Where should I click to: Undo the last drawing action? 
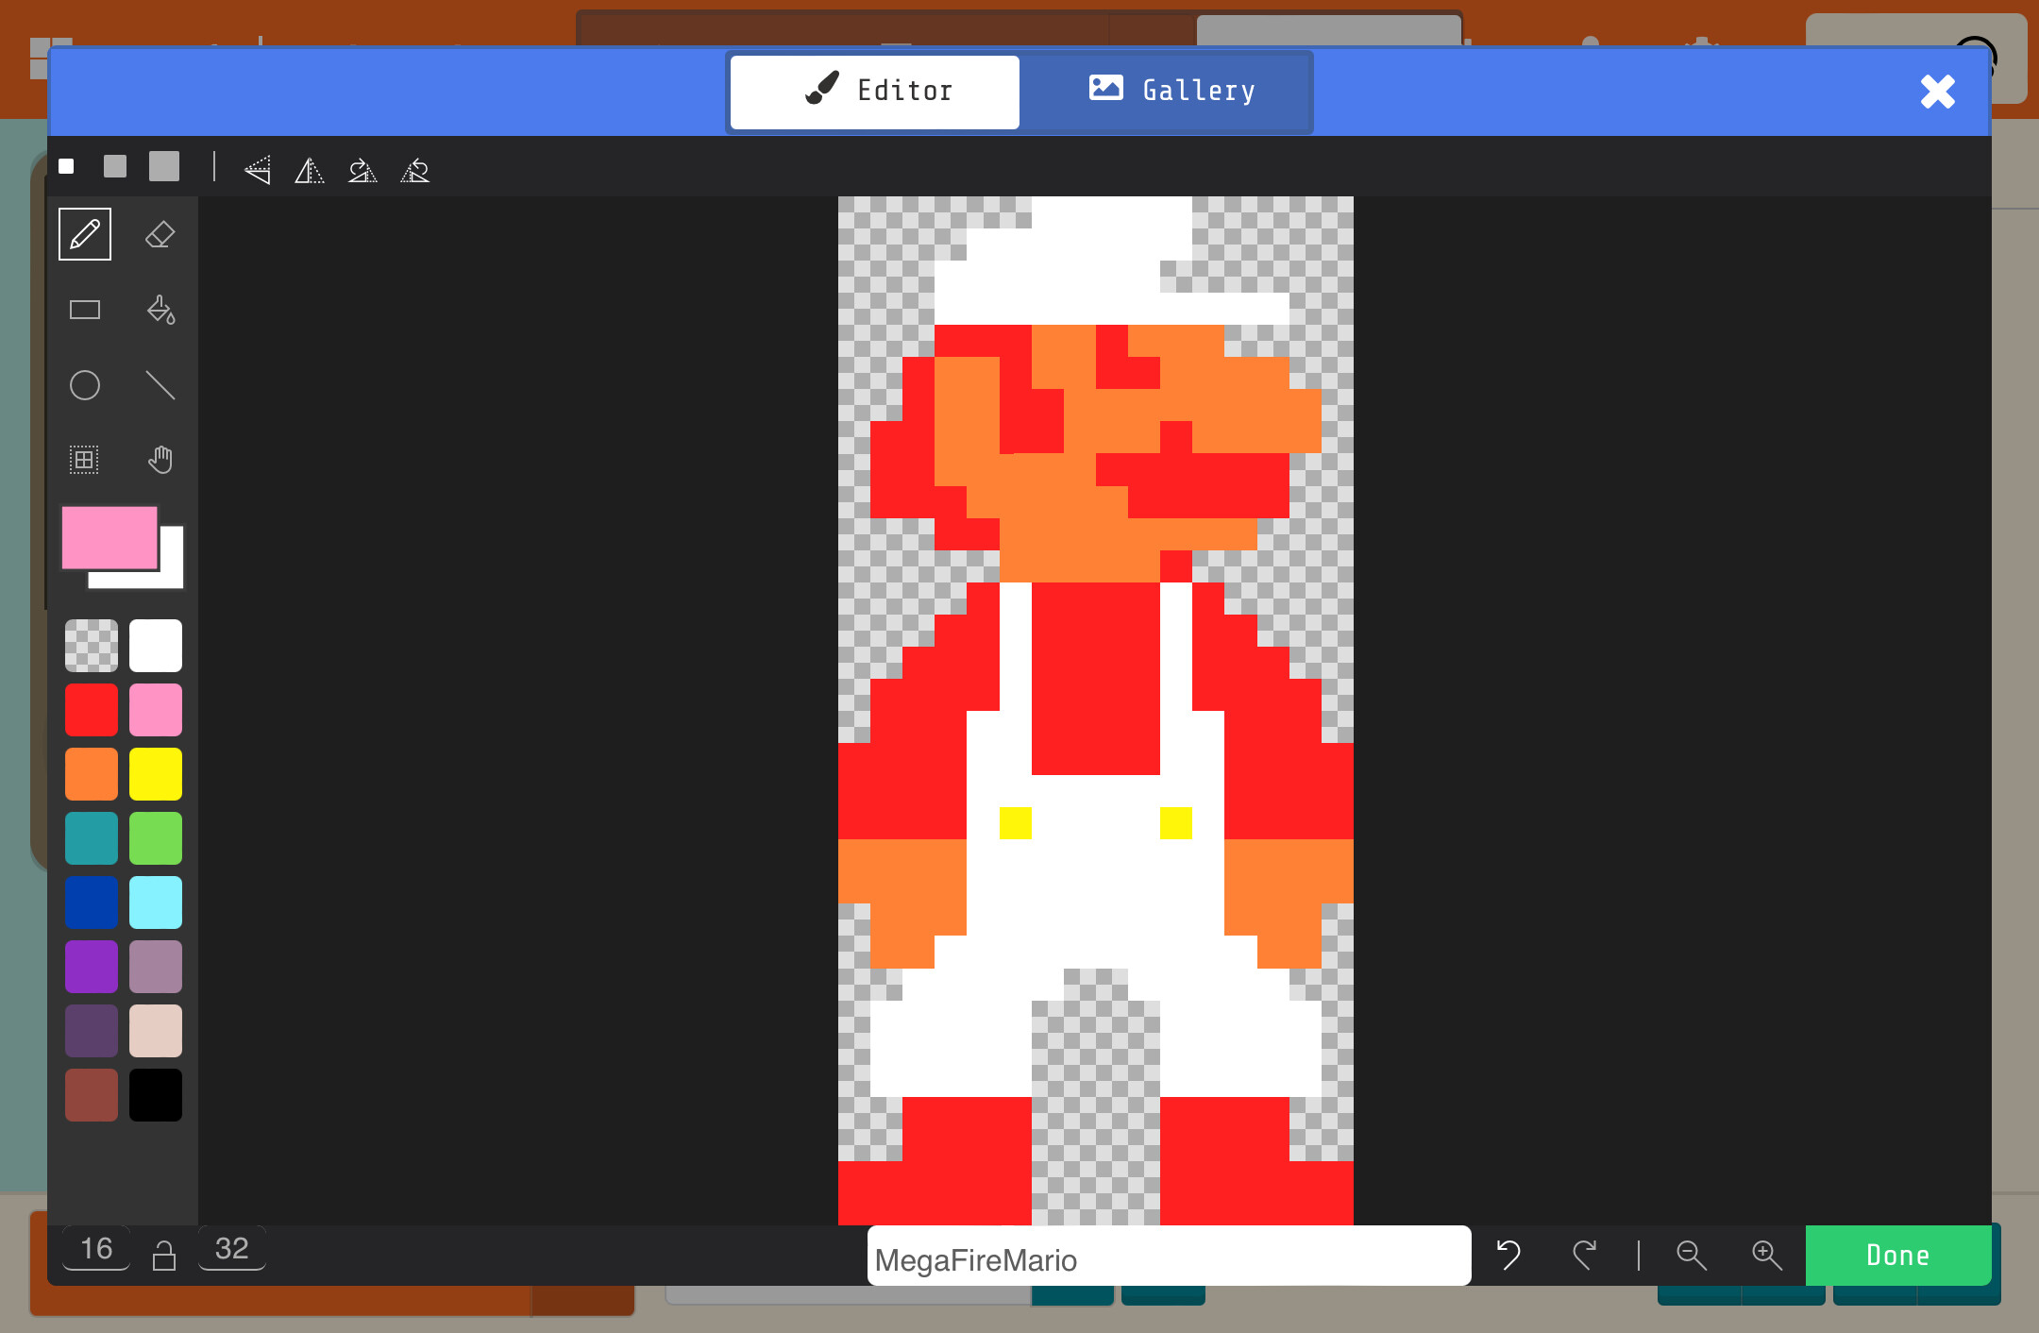[x=1508, y=1255]
